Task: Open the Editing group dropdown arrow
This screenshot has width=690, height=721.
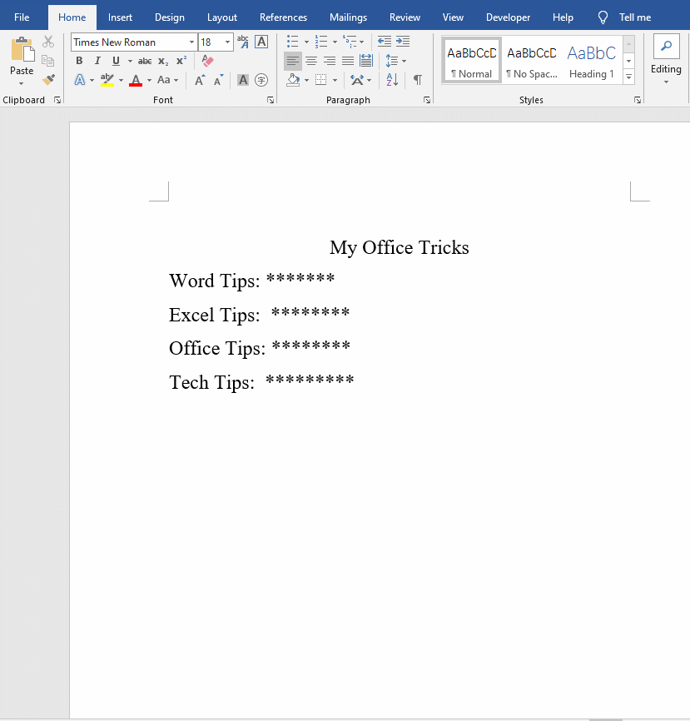Action: tap(666, 82)
